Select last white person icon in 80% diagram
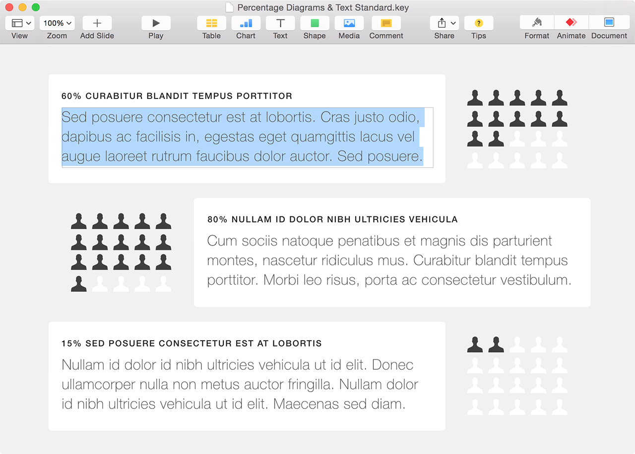This screenshot has width=635, height=454. click(164, 284)
